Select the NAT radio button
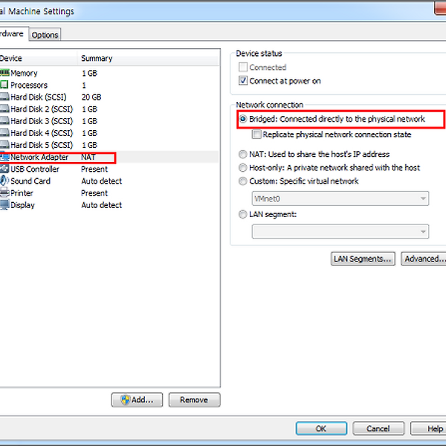The image size is (446, 446). [x=243, y=155]
